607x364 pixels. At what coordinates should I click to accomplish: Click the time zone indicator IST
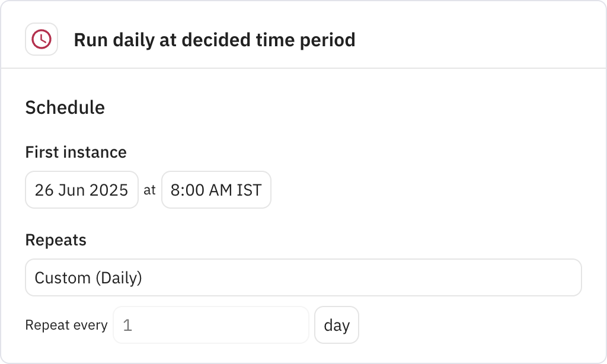click(251, 190)
